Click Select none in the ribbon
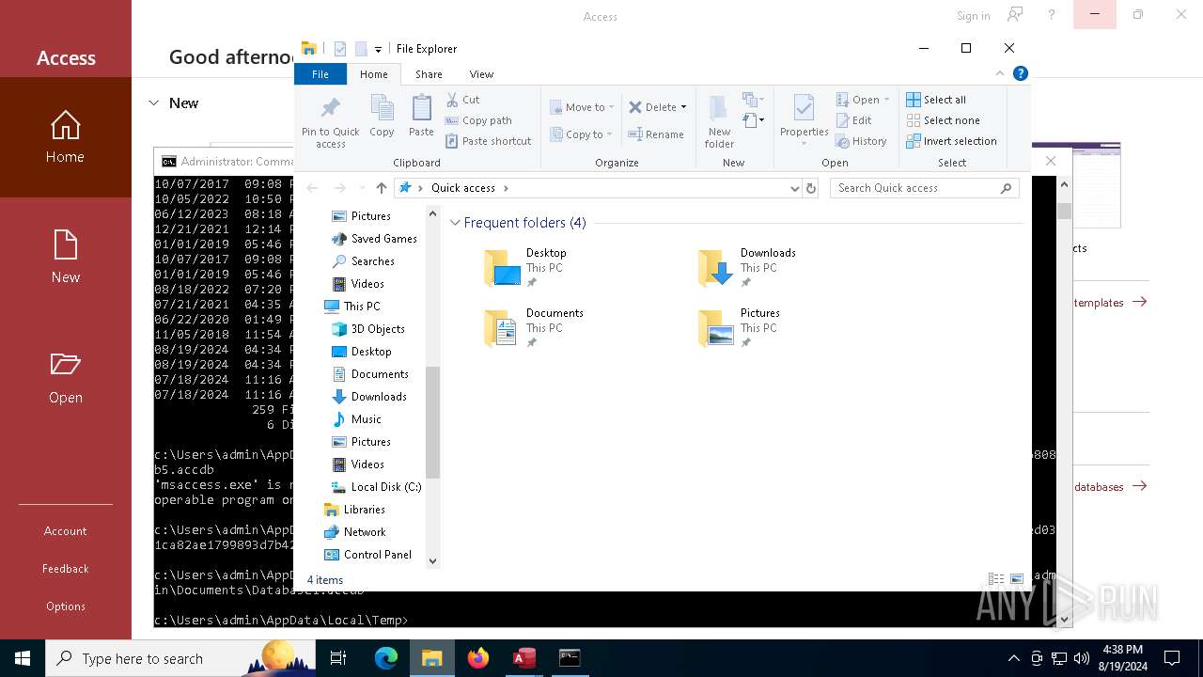The width and height of the screenshot is (1203, 677). [943, 120]
